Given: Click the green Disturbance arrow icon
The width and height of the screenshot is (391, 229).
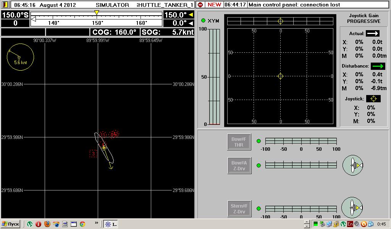Looking at the screenshot, I should [x=378, y=66].
